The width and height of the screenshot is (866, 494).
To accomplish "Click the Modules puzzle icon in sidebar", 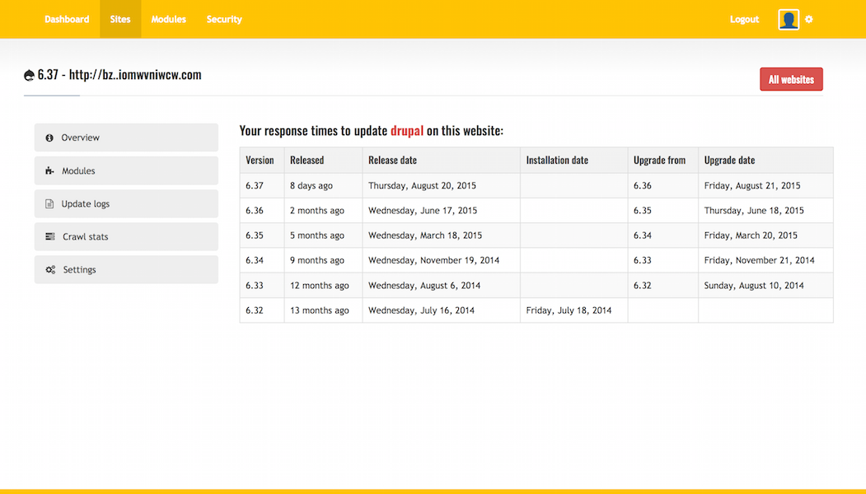I will pyautogui.click(x=49, y=170).
